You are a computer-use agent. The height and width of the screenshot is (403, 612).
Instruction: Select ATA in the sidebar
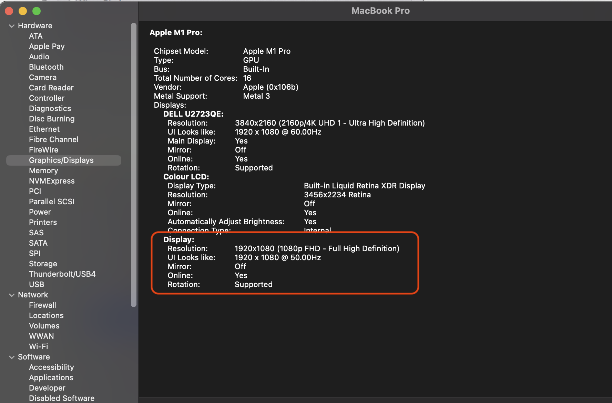click(36, 36)
